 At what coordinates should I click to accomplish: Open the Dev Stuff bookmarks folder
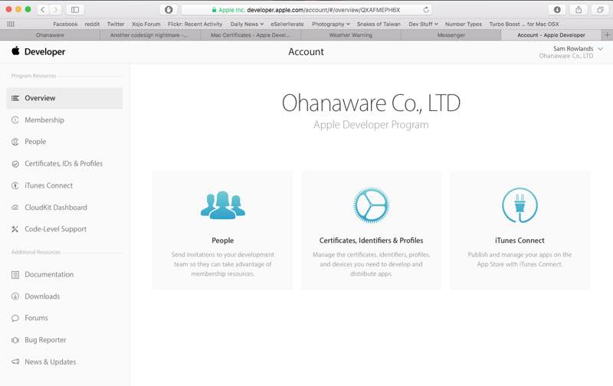click(x=423, y=24)
